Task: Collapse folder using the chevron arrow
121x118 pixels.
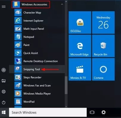Action: pos(62,4)
